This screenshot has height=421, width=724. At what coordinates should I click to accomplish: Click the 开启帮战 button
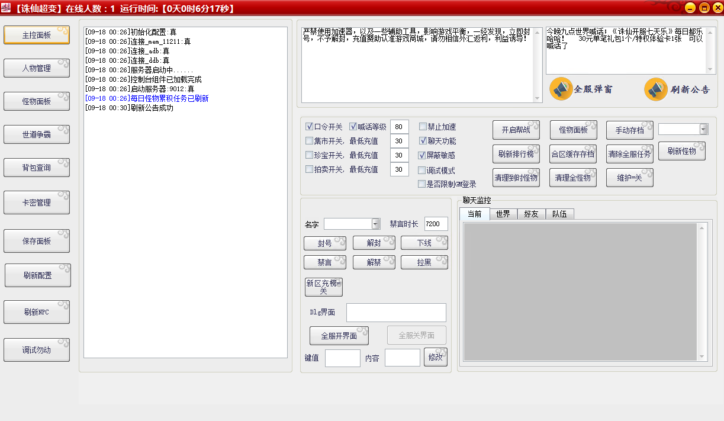(516, 130)
